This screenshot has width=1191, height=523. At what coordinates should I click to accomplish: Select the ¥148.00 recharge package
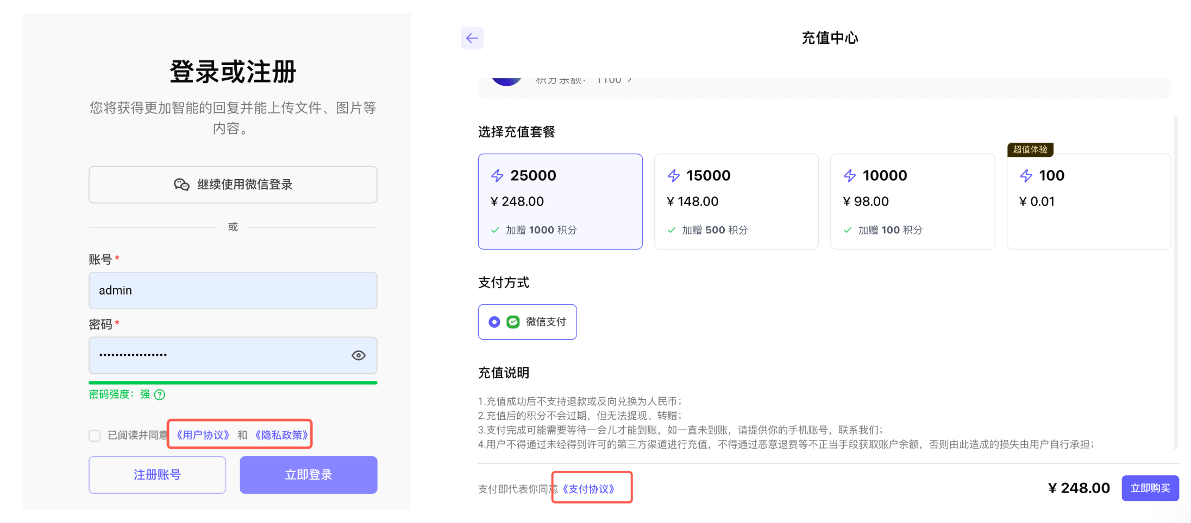736,201
